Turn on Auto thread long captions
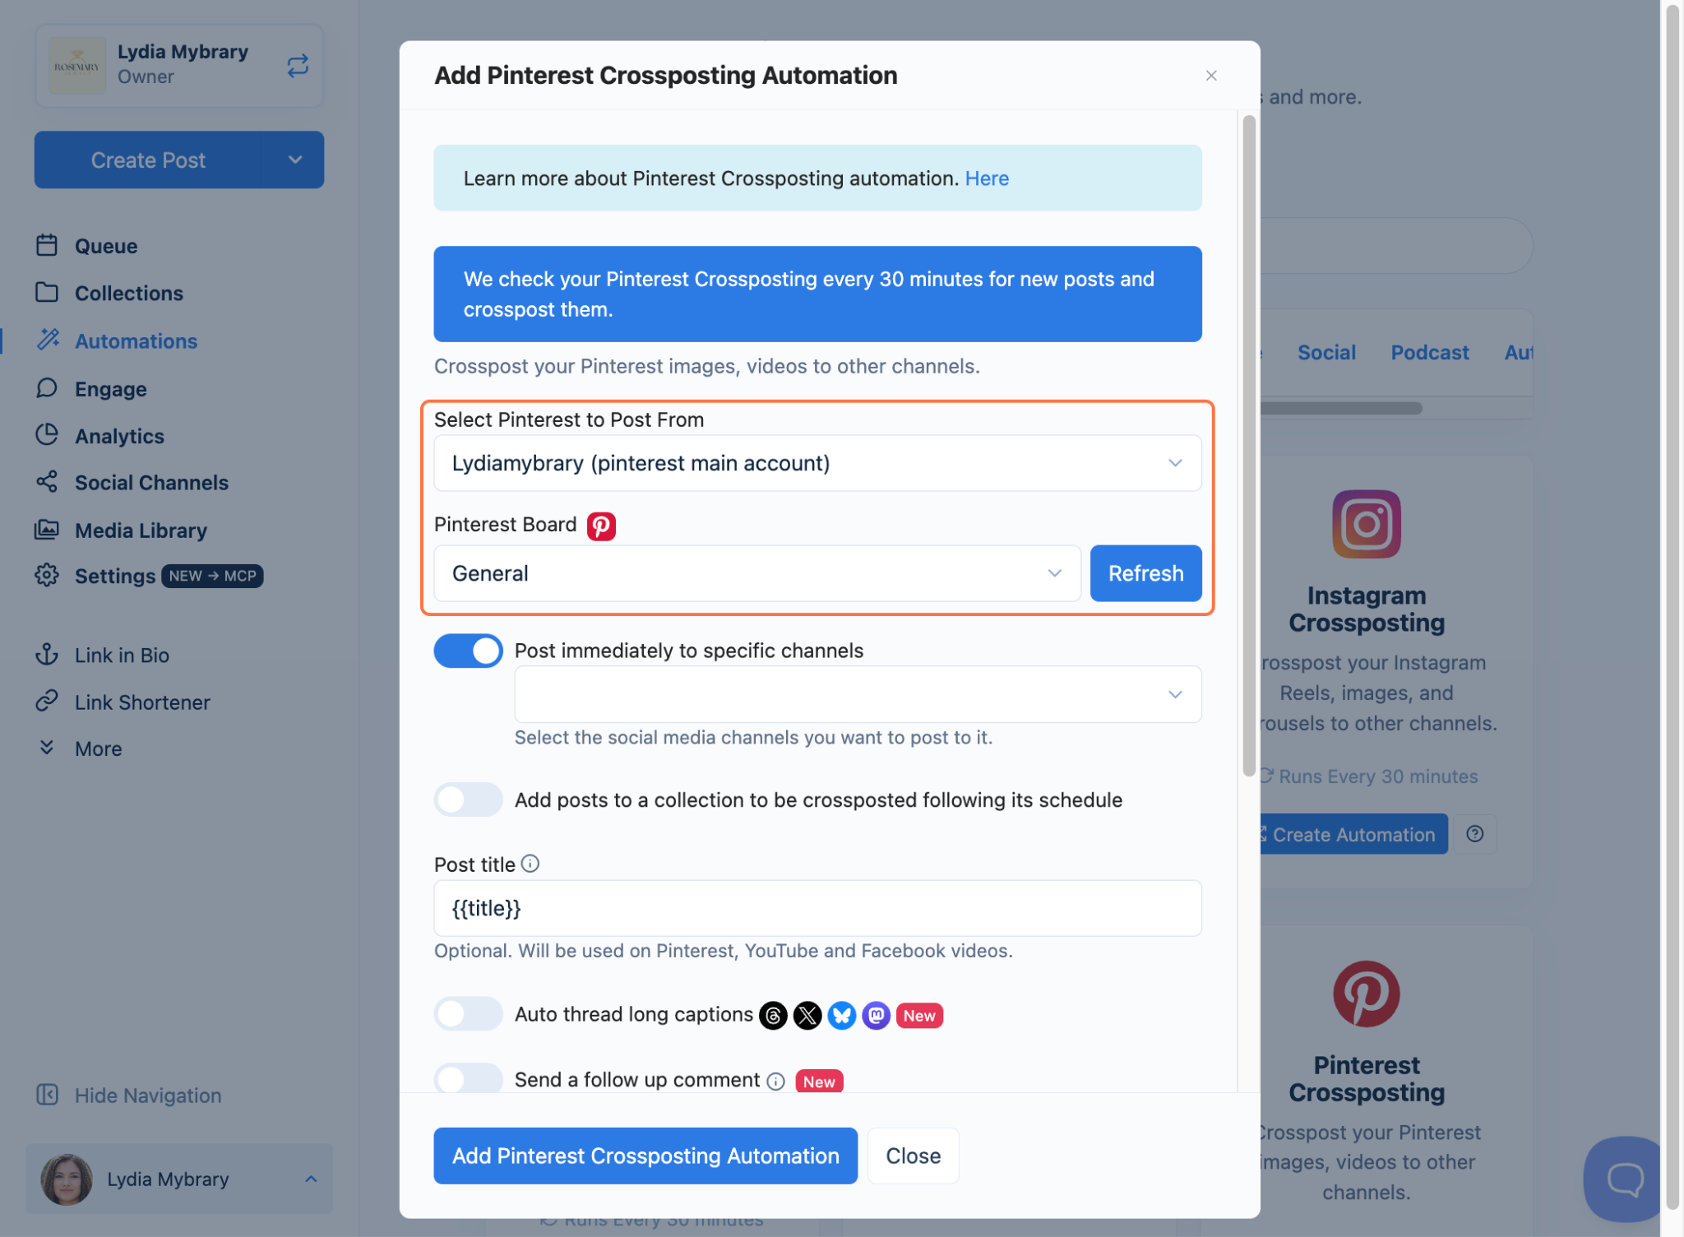Image resolution: width=1684 pixels, height=1237 pixels. pos(468,1014)
